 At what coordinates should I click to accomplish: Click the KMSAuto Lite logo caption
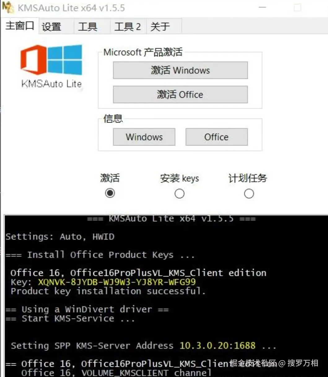point(51,84)
